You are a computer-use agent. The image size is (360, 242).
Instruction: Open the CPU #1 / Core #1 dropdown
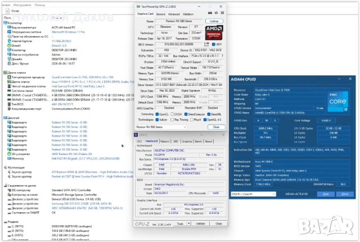pyautogui.click(x=253, y=194)
